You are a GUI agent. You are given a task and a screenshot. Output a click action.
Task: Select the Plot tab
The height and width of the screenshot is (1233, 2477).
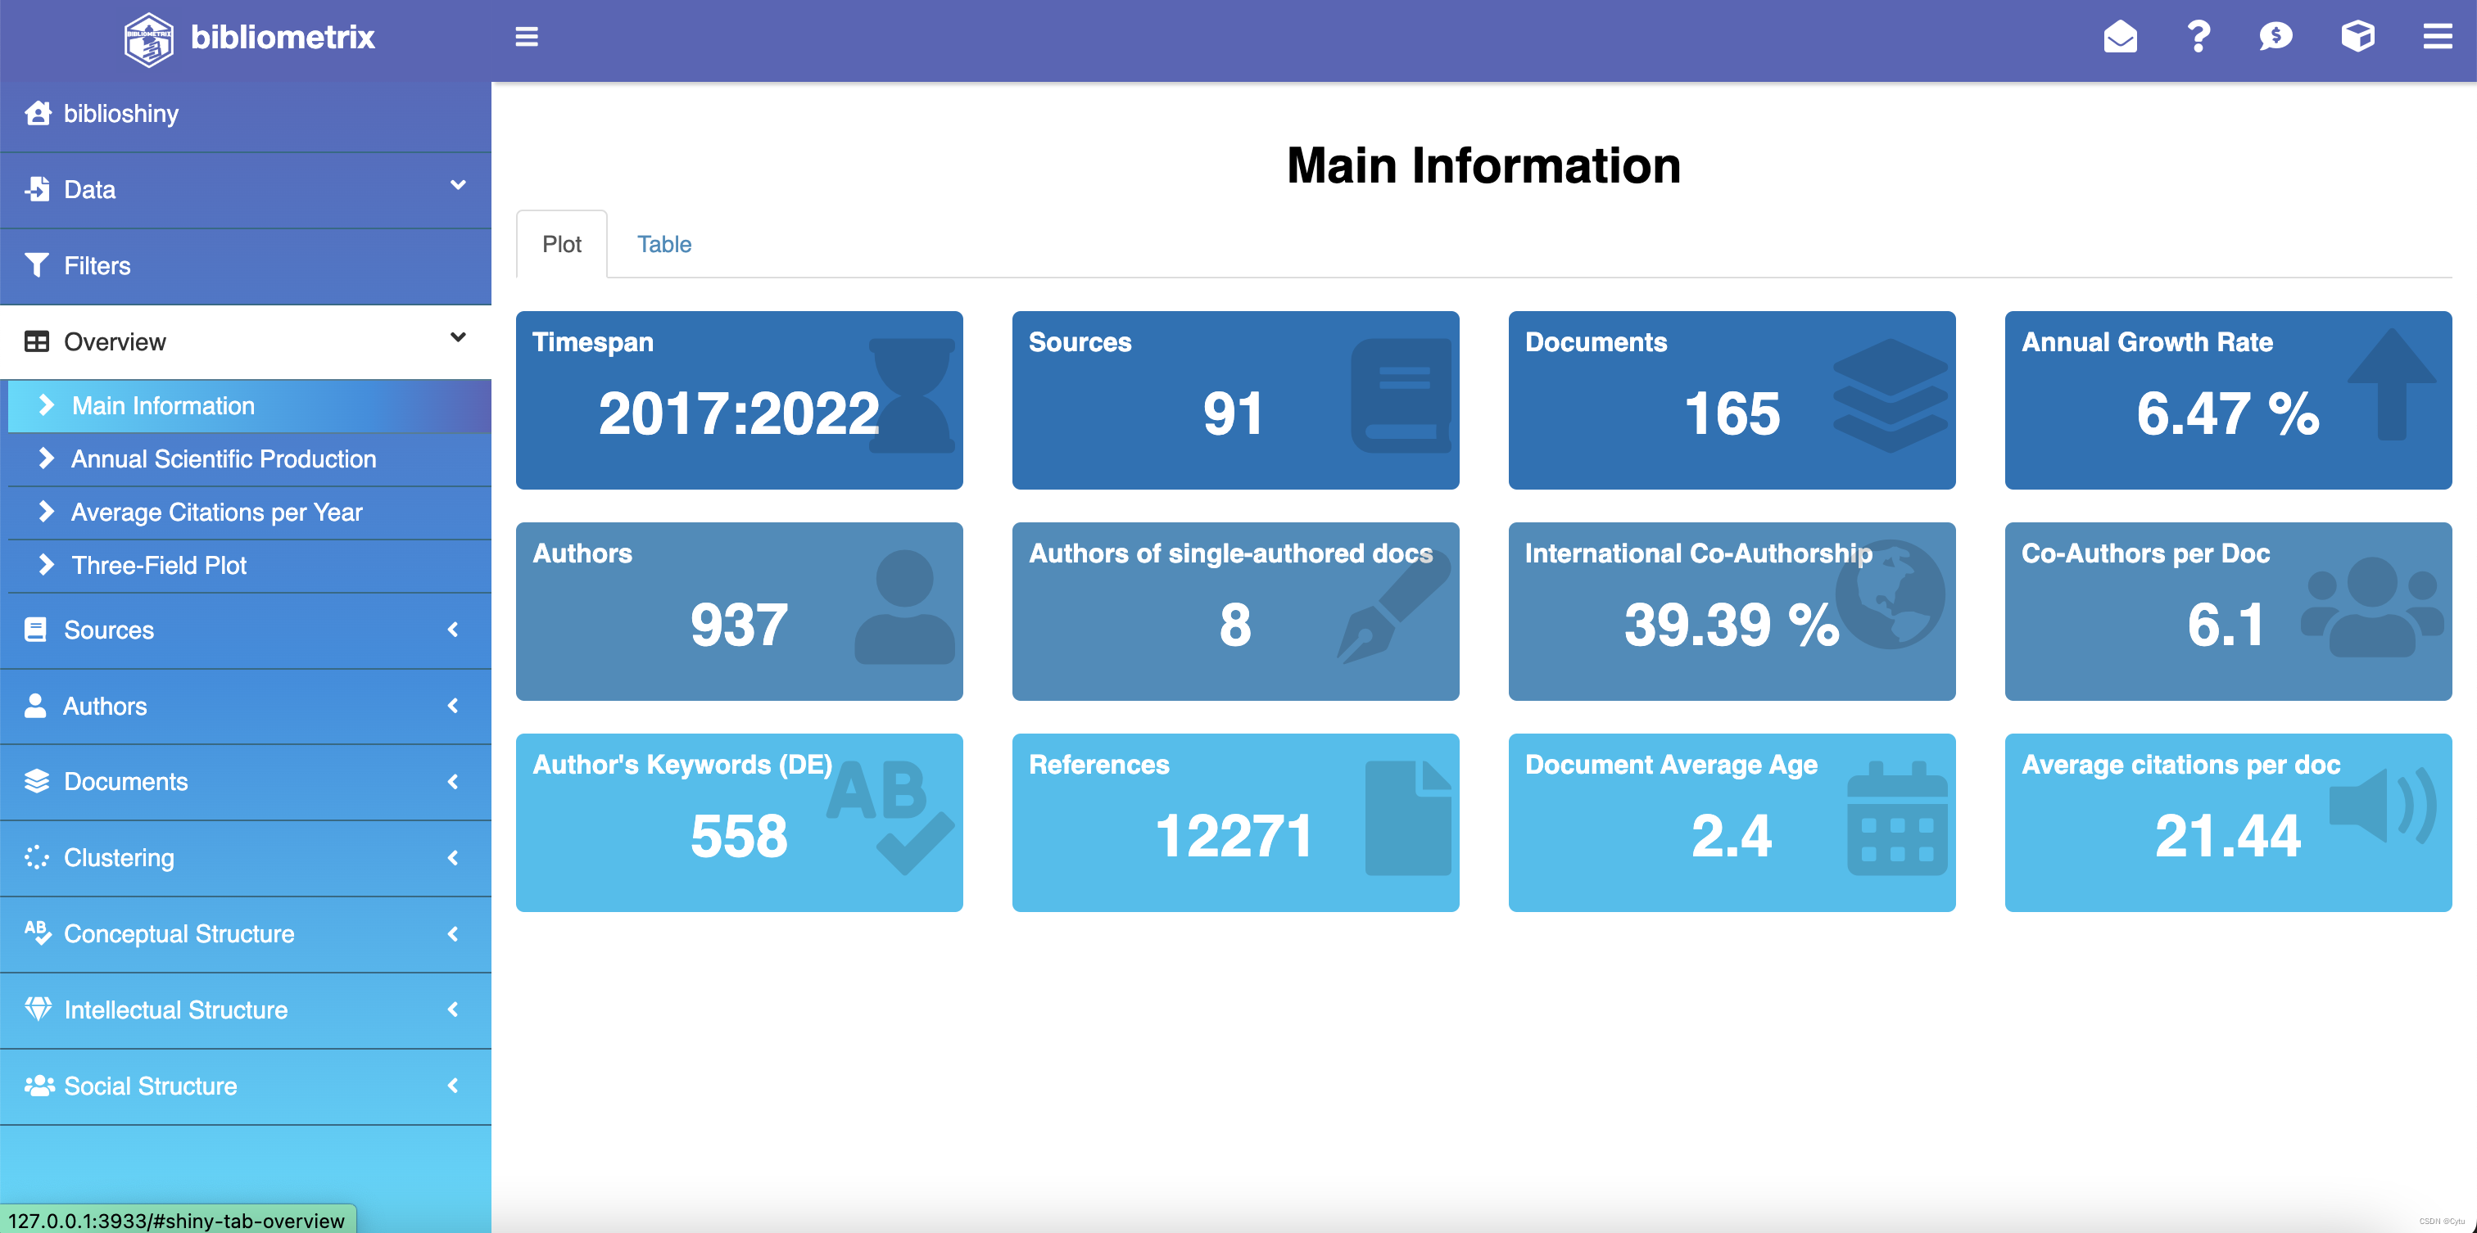pyautogui.click(x=562, y=244)
